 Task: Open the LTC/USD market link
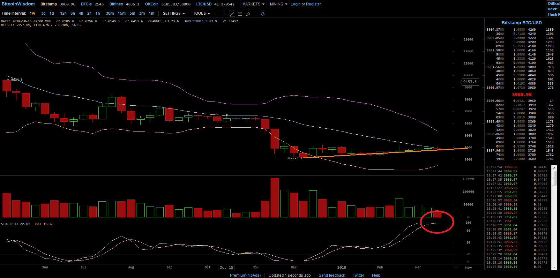[204, 4]
